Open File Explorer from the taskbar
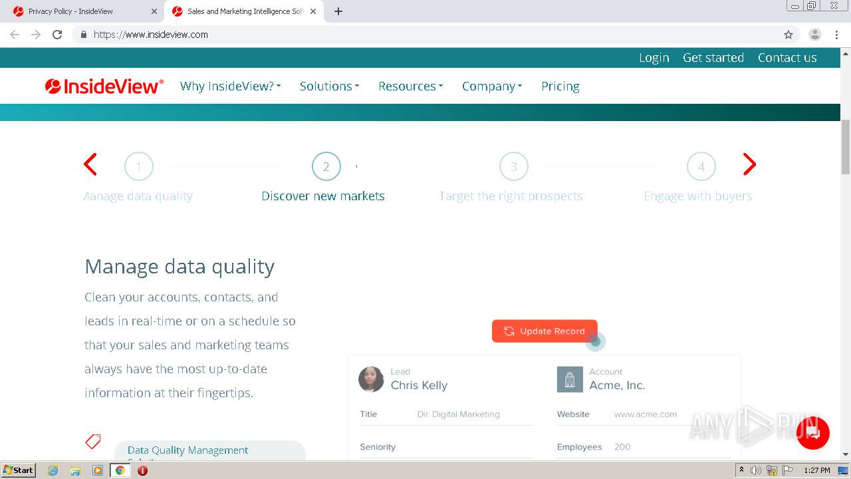The width and height of the screenshot is (851, 479). tap(75, 470)
